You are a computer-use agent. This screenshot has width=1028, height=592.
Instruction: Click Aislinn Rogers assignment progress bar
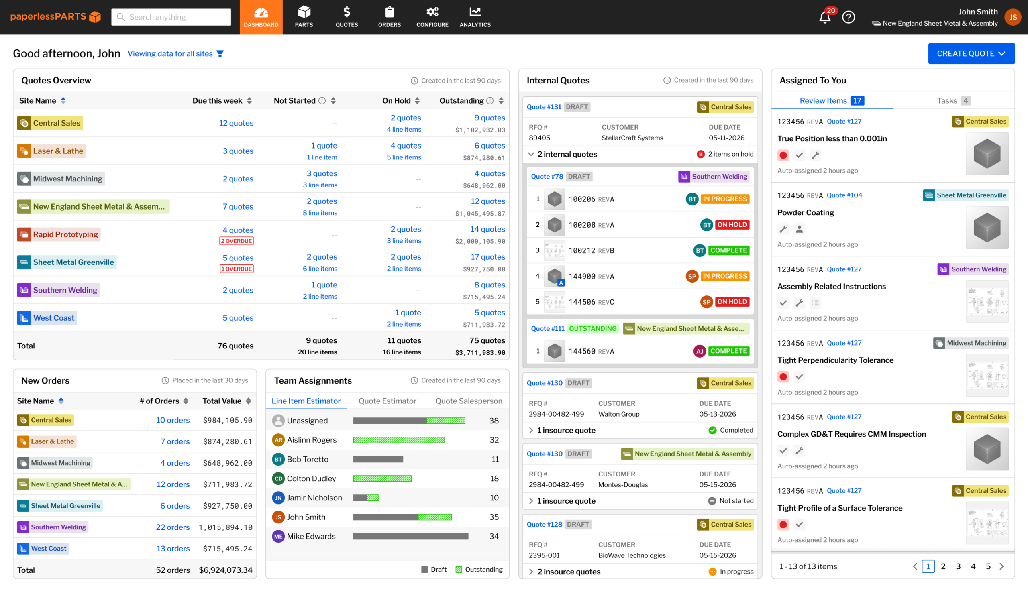pyautogui.click(x=399, y=440)
